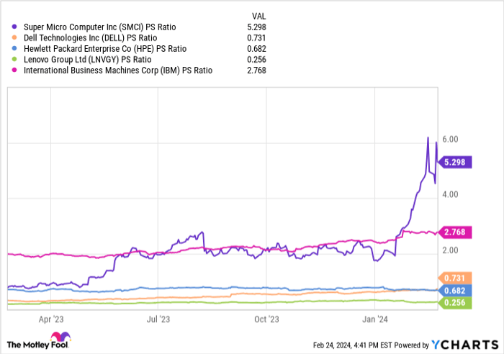Select Dell Technologies Inc (DELL) PS Ratio label
Viewport: 504px width, 354px height.
coord(90,38)
